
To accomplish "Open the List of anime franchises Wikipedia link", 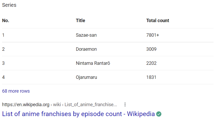I will tap(79, 114).
